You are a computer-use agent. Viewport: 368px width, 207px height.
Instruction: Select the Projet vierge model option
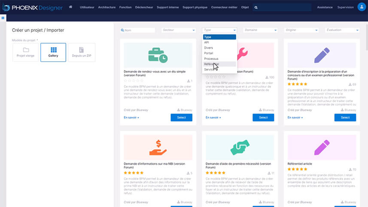(26, 52)
